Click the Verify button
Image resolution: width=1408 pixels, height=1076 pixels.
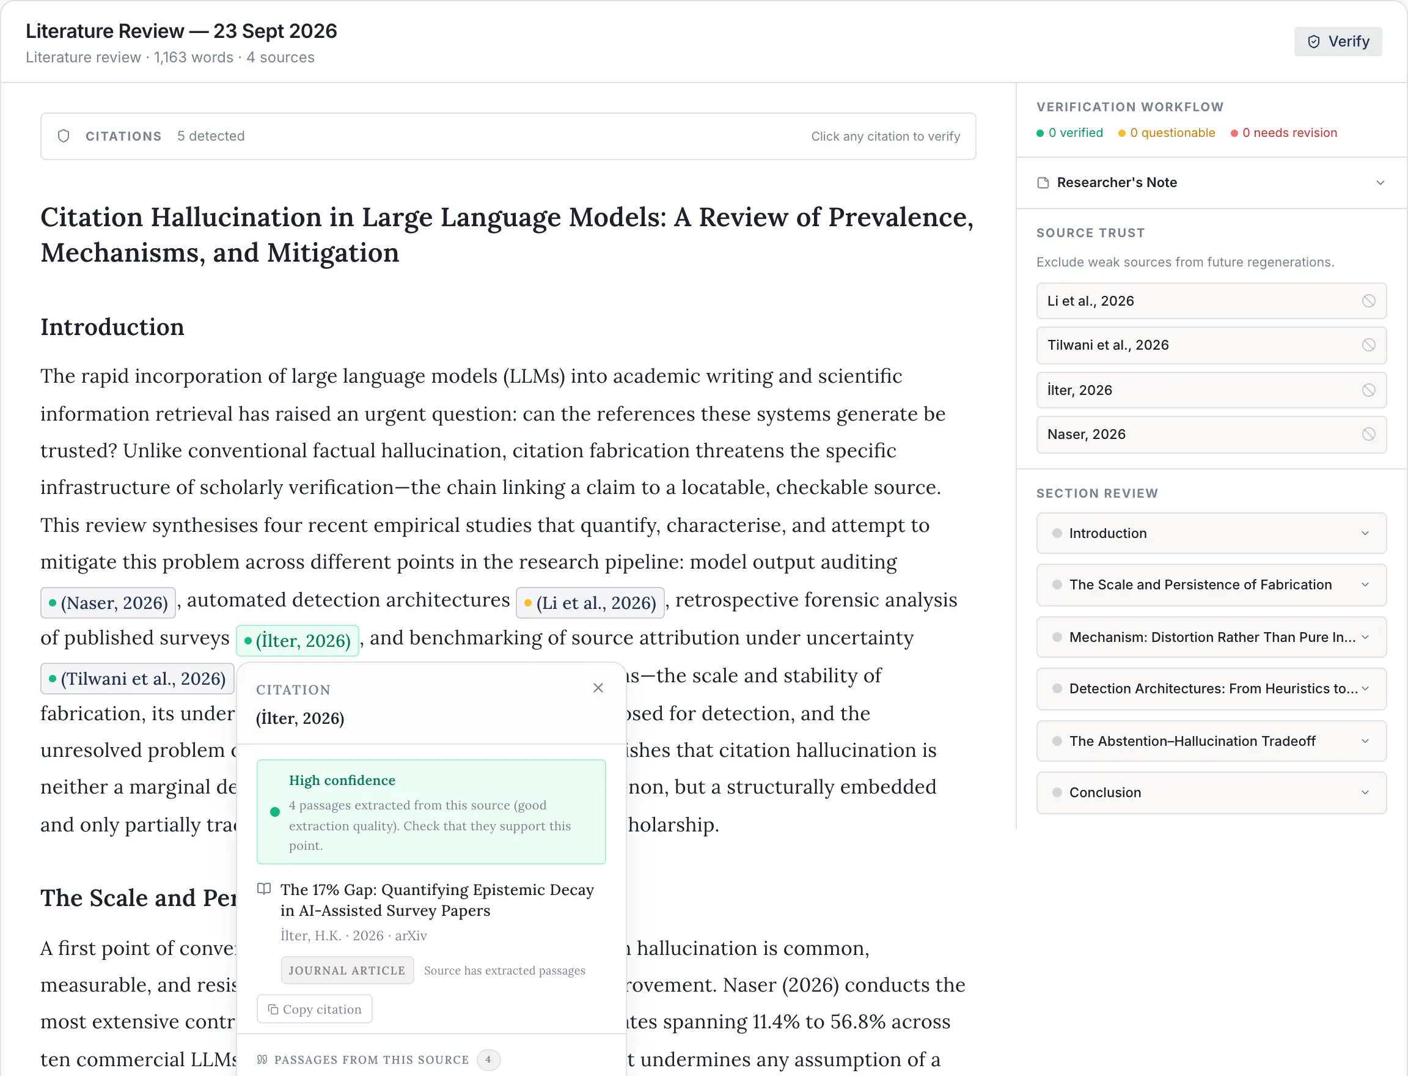click(1337, 42)
